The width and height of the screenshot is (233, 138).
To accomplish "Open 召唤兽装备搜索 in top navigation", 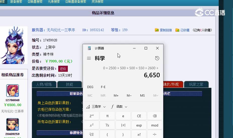I will click(x=76, y=2).
